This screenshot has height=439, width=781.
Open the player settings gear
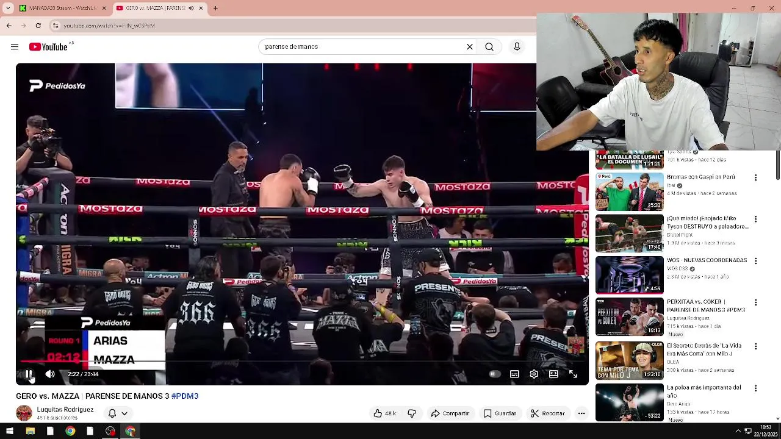[534, 374]
